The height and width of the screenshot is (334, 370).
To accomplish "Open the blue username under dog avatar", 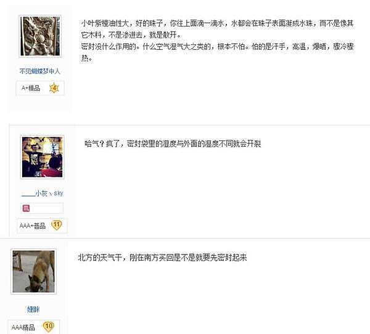I will pos(33,309).
